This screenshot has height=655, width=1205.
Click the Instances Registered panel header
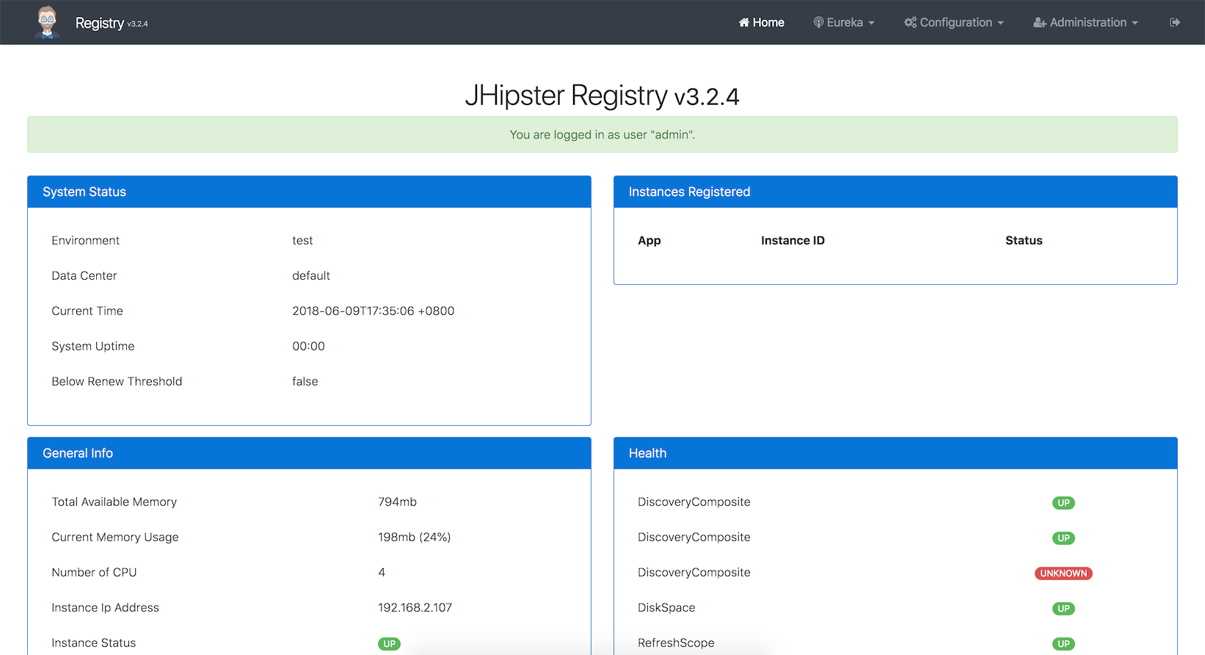pos(895,192)
